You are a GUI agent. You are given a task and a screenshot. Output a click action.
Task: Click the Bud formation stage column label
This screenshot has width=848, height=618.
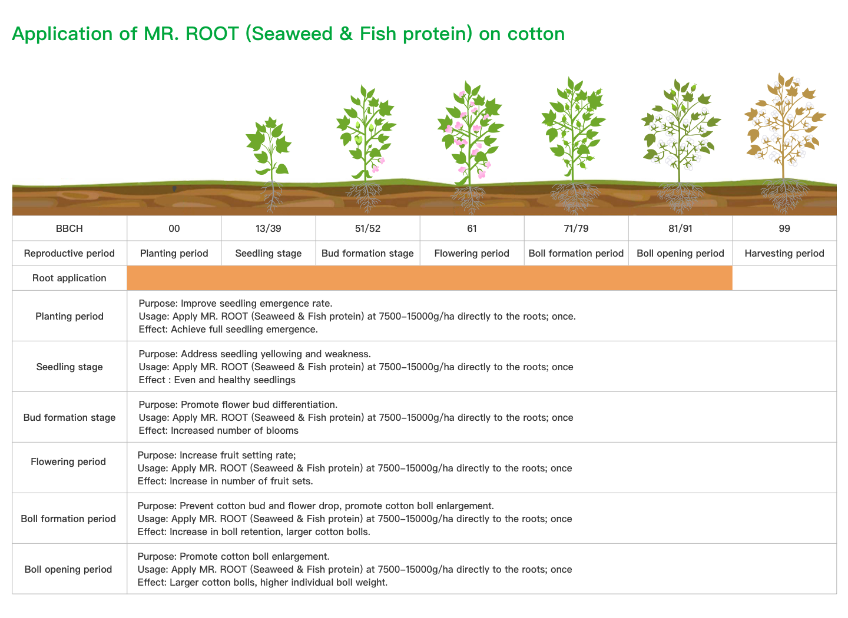click(367, 253)
